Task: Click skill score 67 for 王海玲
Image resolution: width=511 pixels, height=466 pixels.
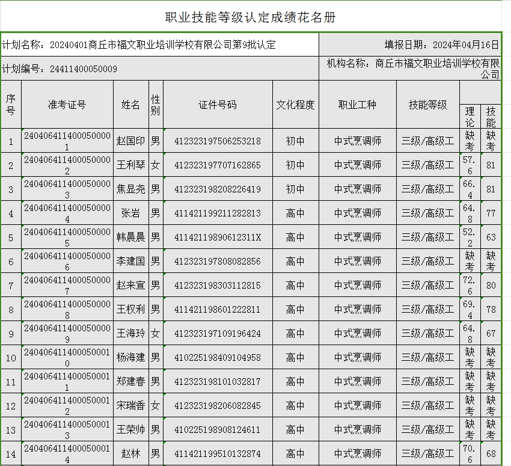Action: [491, 333]
